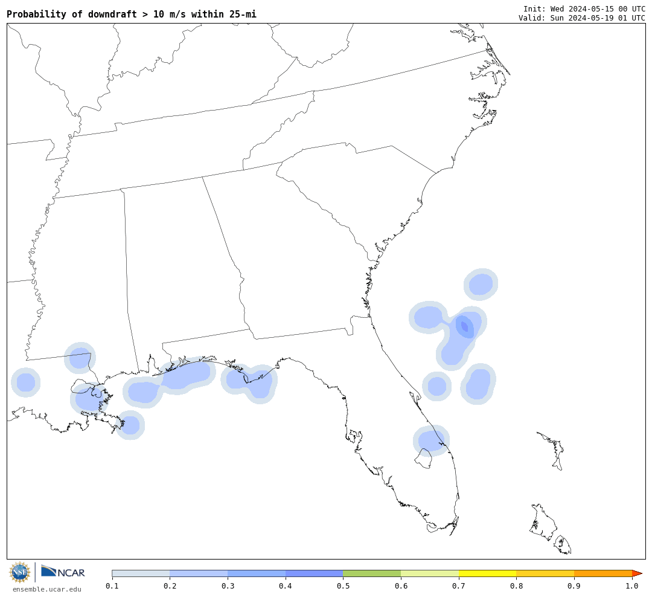
Task: Click the 0.3–0.4 blue colorbar segment
Action: pos(257,573)
